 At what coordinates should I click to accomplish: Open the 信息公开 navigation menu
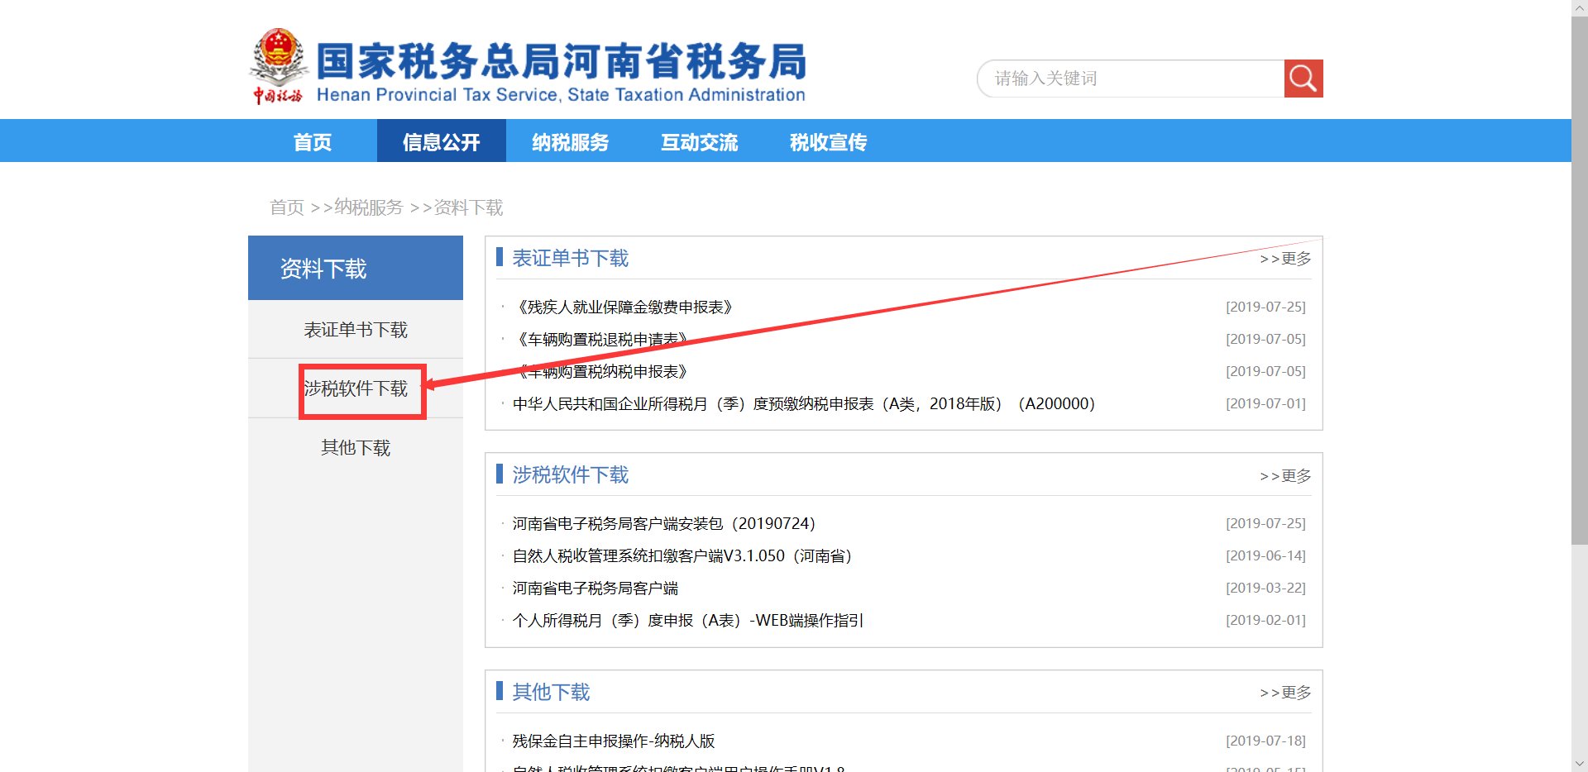441,141
